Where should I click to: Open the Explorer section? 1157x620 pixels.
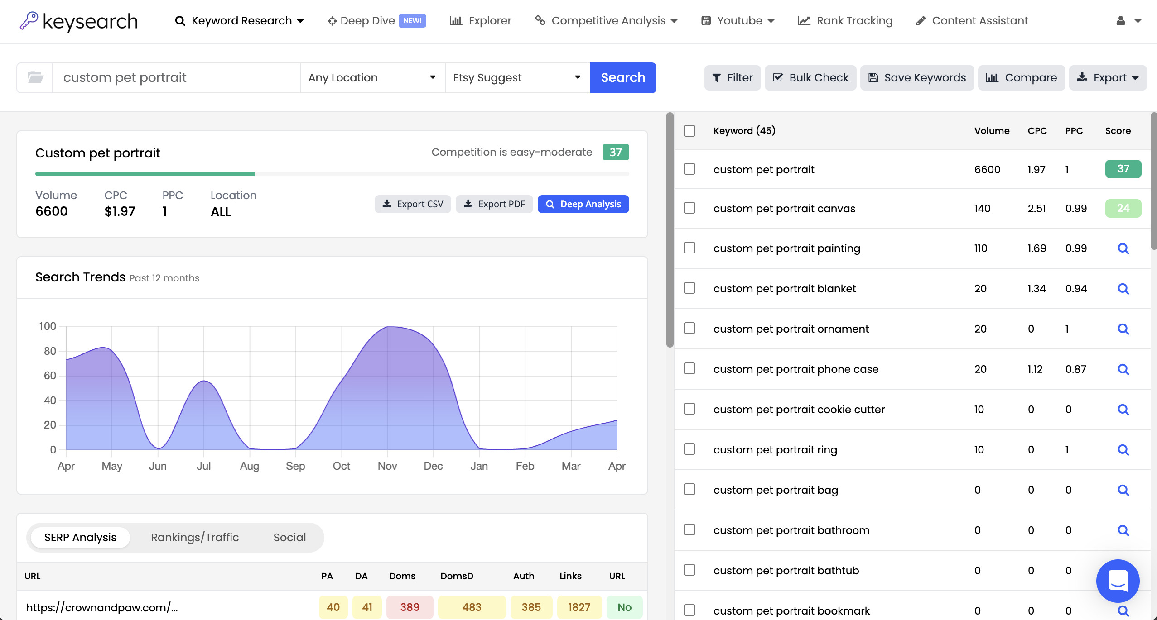[x=480, y=21]
